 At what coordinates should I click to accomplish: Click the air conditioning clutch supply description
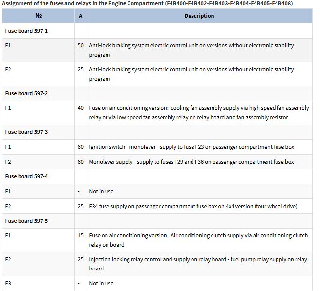(x=198, y=240)
